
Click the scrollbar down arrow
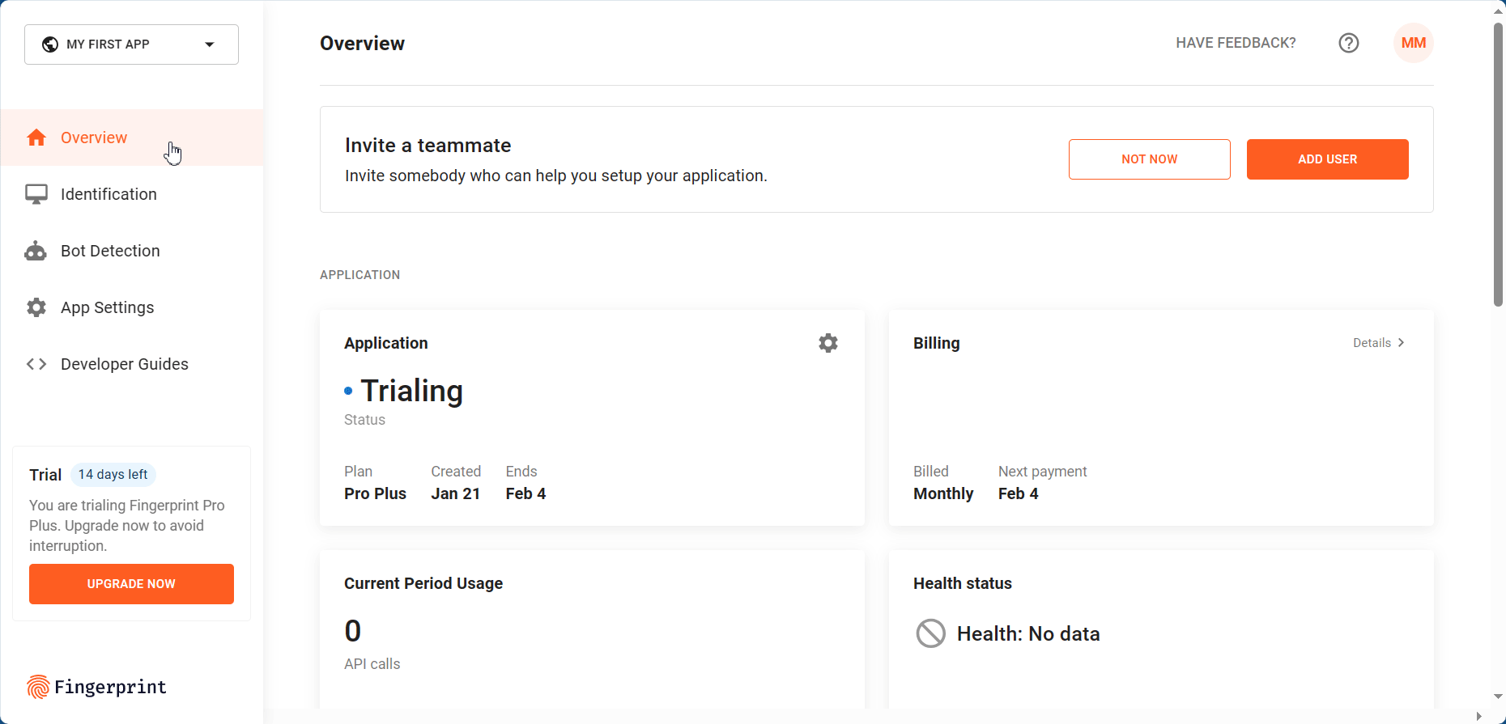click(1498, 696)
